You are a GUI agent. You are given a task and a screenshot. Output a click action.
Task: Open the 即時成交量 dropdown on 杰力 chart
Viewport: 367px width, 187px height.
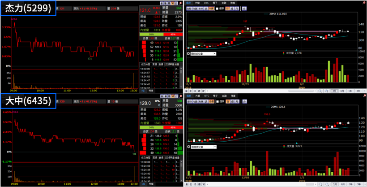coord(215,53)
